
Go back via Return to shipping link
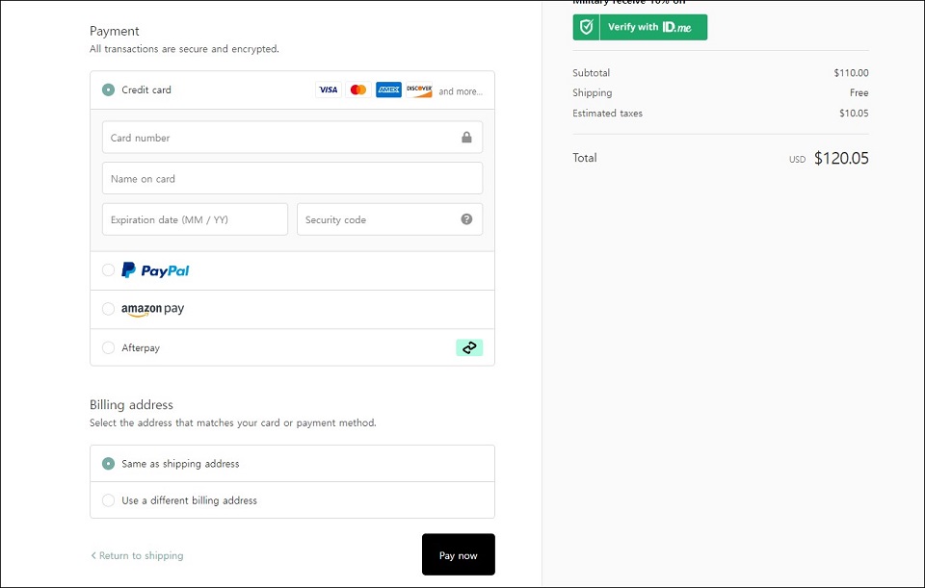pyautogui.click(x=137, y=555)
